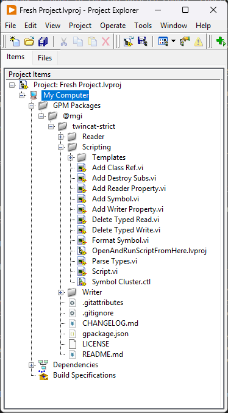
Task: Click the My Computer monitor icon
Action: pos(34,95)
